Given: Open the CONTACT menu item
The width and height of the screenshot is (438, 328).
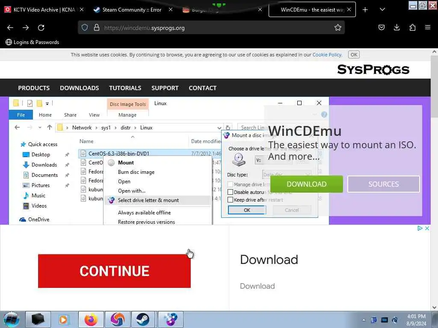Looking at the screenshot, I should click(202, 88).
